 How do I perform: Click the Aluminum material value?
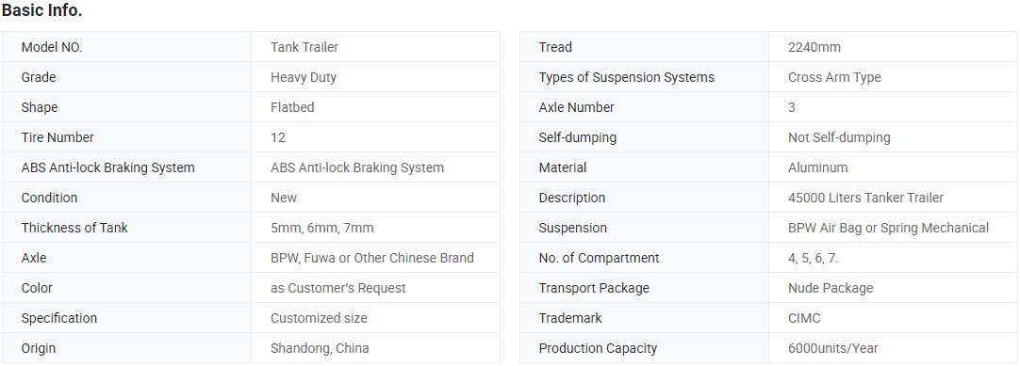(817, 167)
